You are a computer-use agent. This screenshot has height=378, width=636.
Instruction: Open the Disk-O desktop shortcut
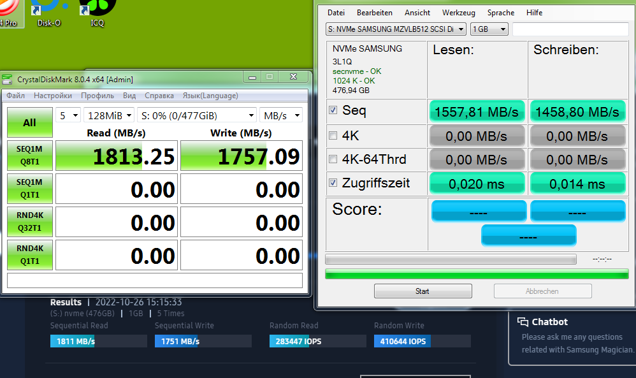48,14
